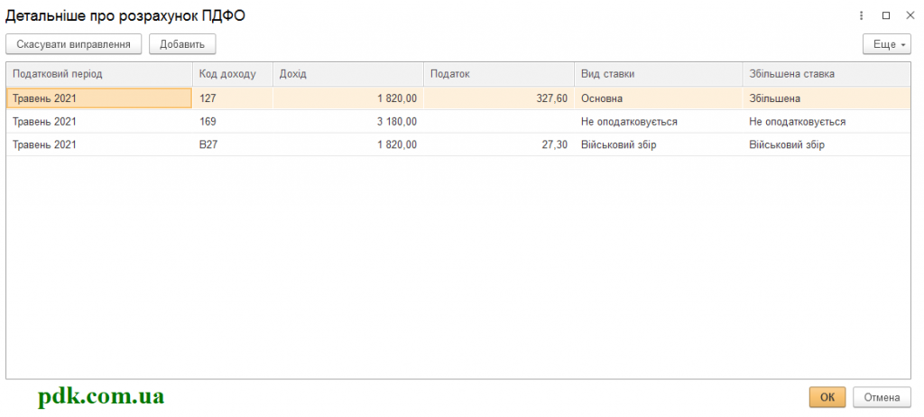Expand the Еще dropdown menu

tap(887, 44)
